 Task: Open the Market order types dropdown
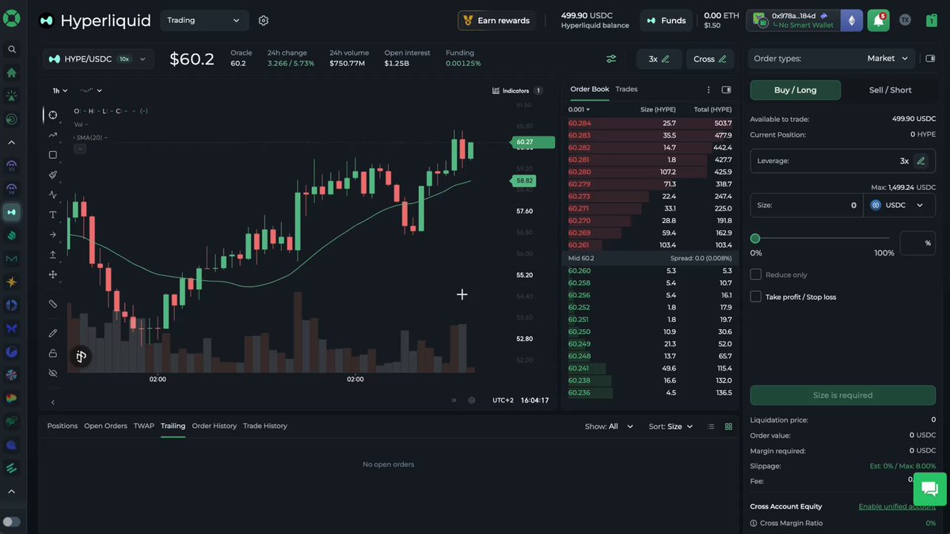point(887,59)
